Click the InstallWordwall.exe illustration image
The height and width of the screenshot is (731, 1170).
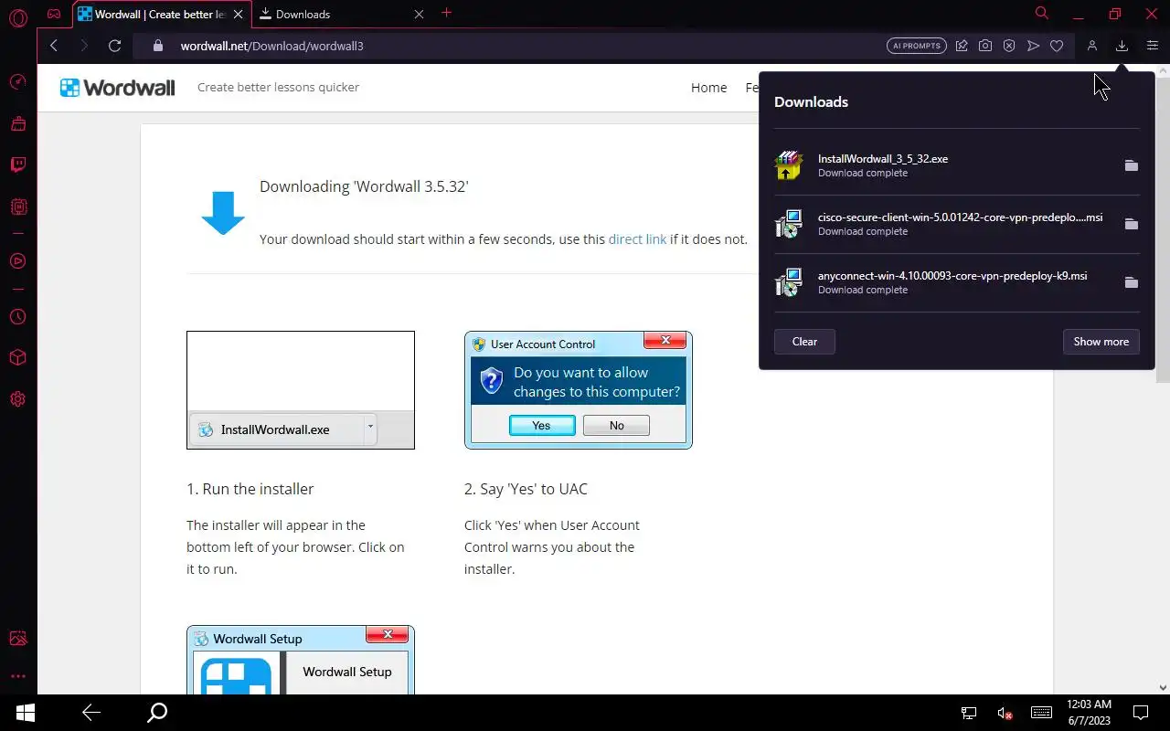(301, 390)
